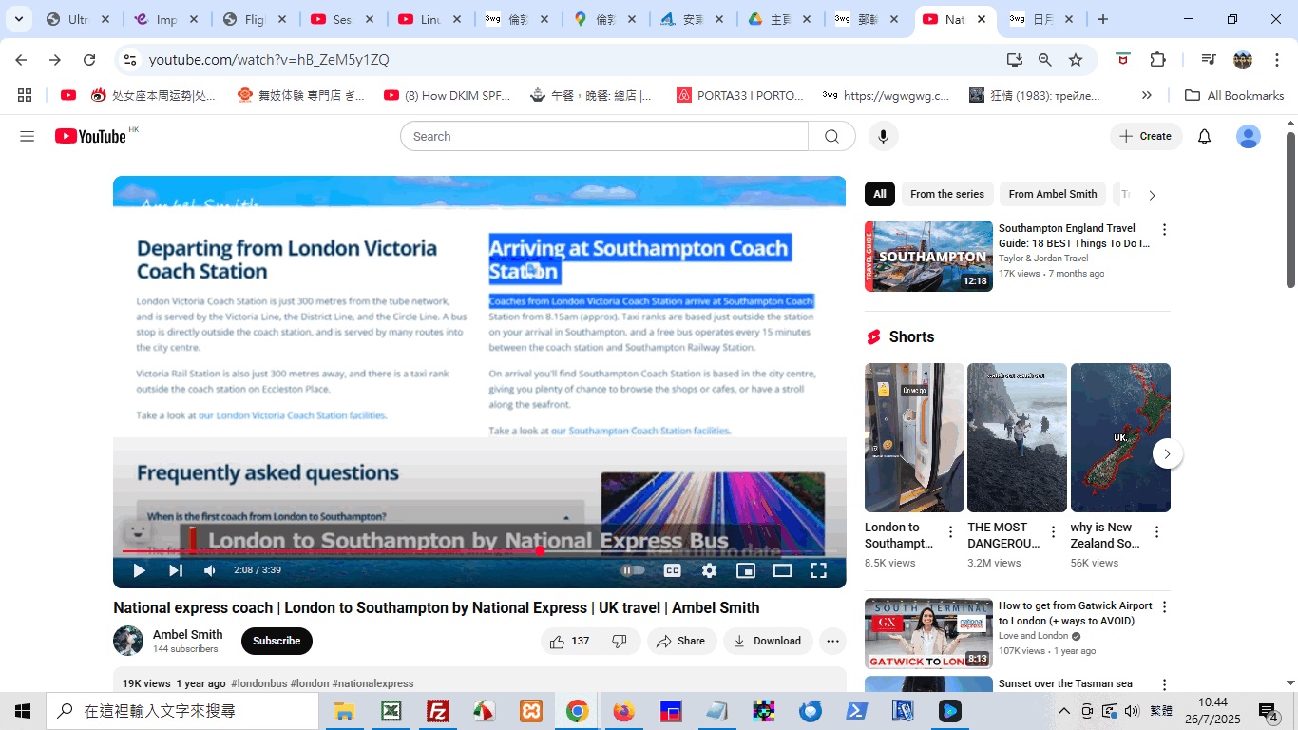Switch to theater mode
Viewport: 1298px width, 730px height.
pyautogui.click(x=782, y=570)
